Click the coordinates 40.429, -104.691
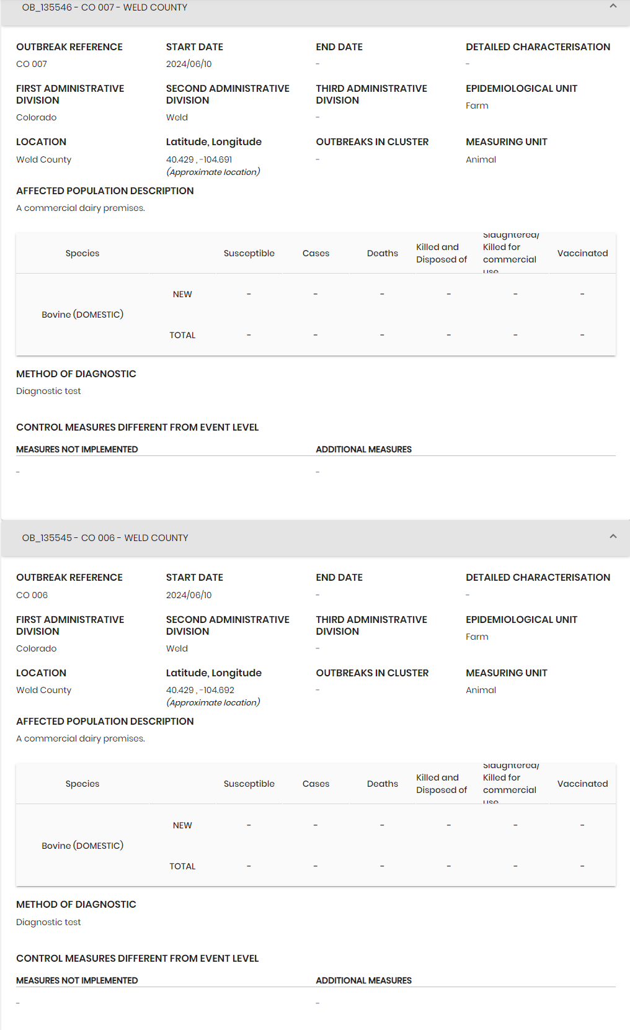630x1030 pixels. [199, 159]
